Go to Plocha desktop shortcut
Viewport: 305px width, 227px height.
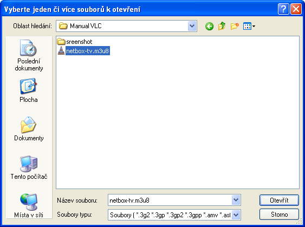tap(29, 90)
